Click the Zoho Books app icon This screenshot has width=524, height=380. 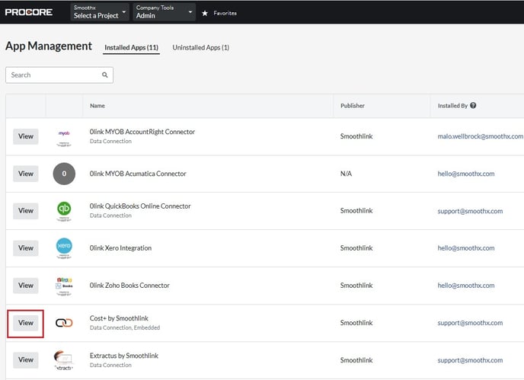coord(64,286)
